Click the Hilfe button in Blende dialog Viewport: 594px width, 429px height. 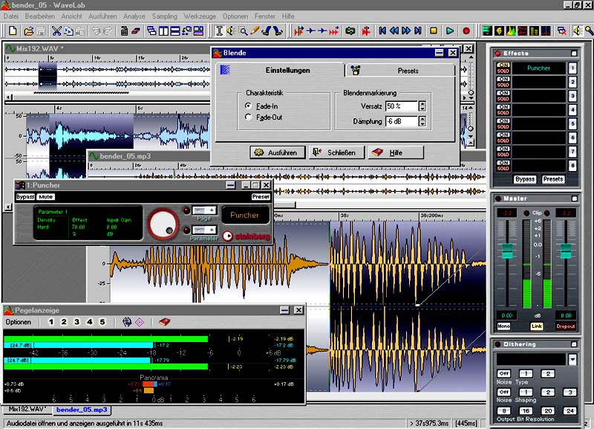tap(396, 152)
